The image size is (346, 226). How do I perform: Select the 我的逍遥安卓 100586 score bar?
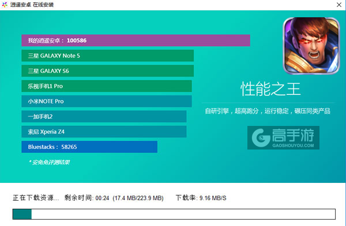click(136, 40)
